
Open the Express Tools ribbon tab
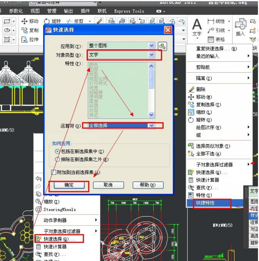click(129, 11)
